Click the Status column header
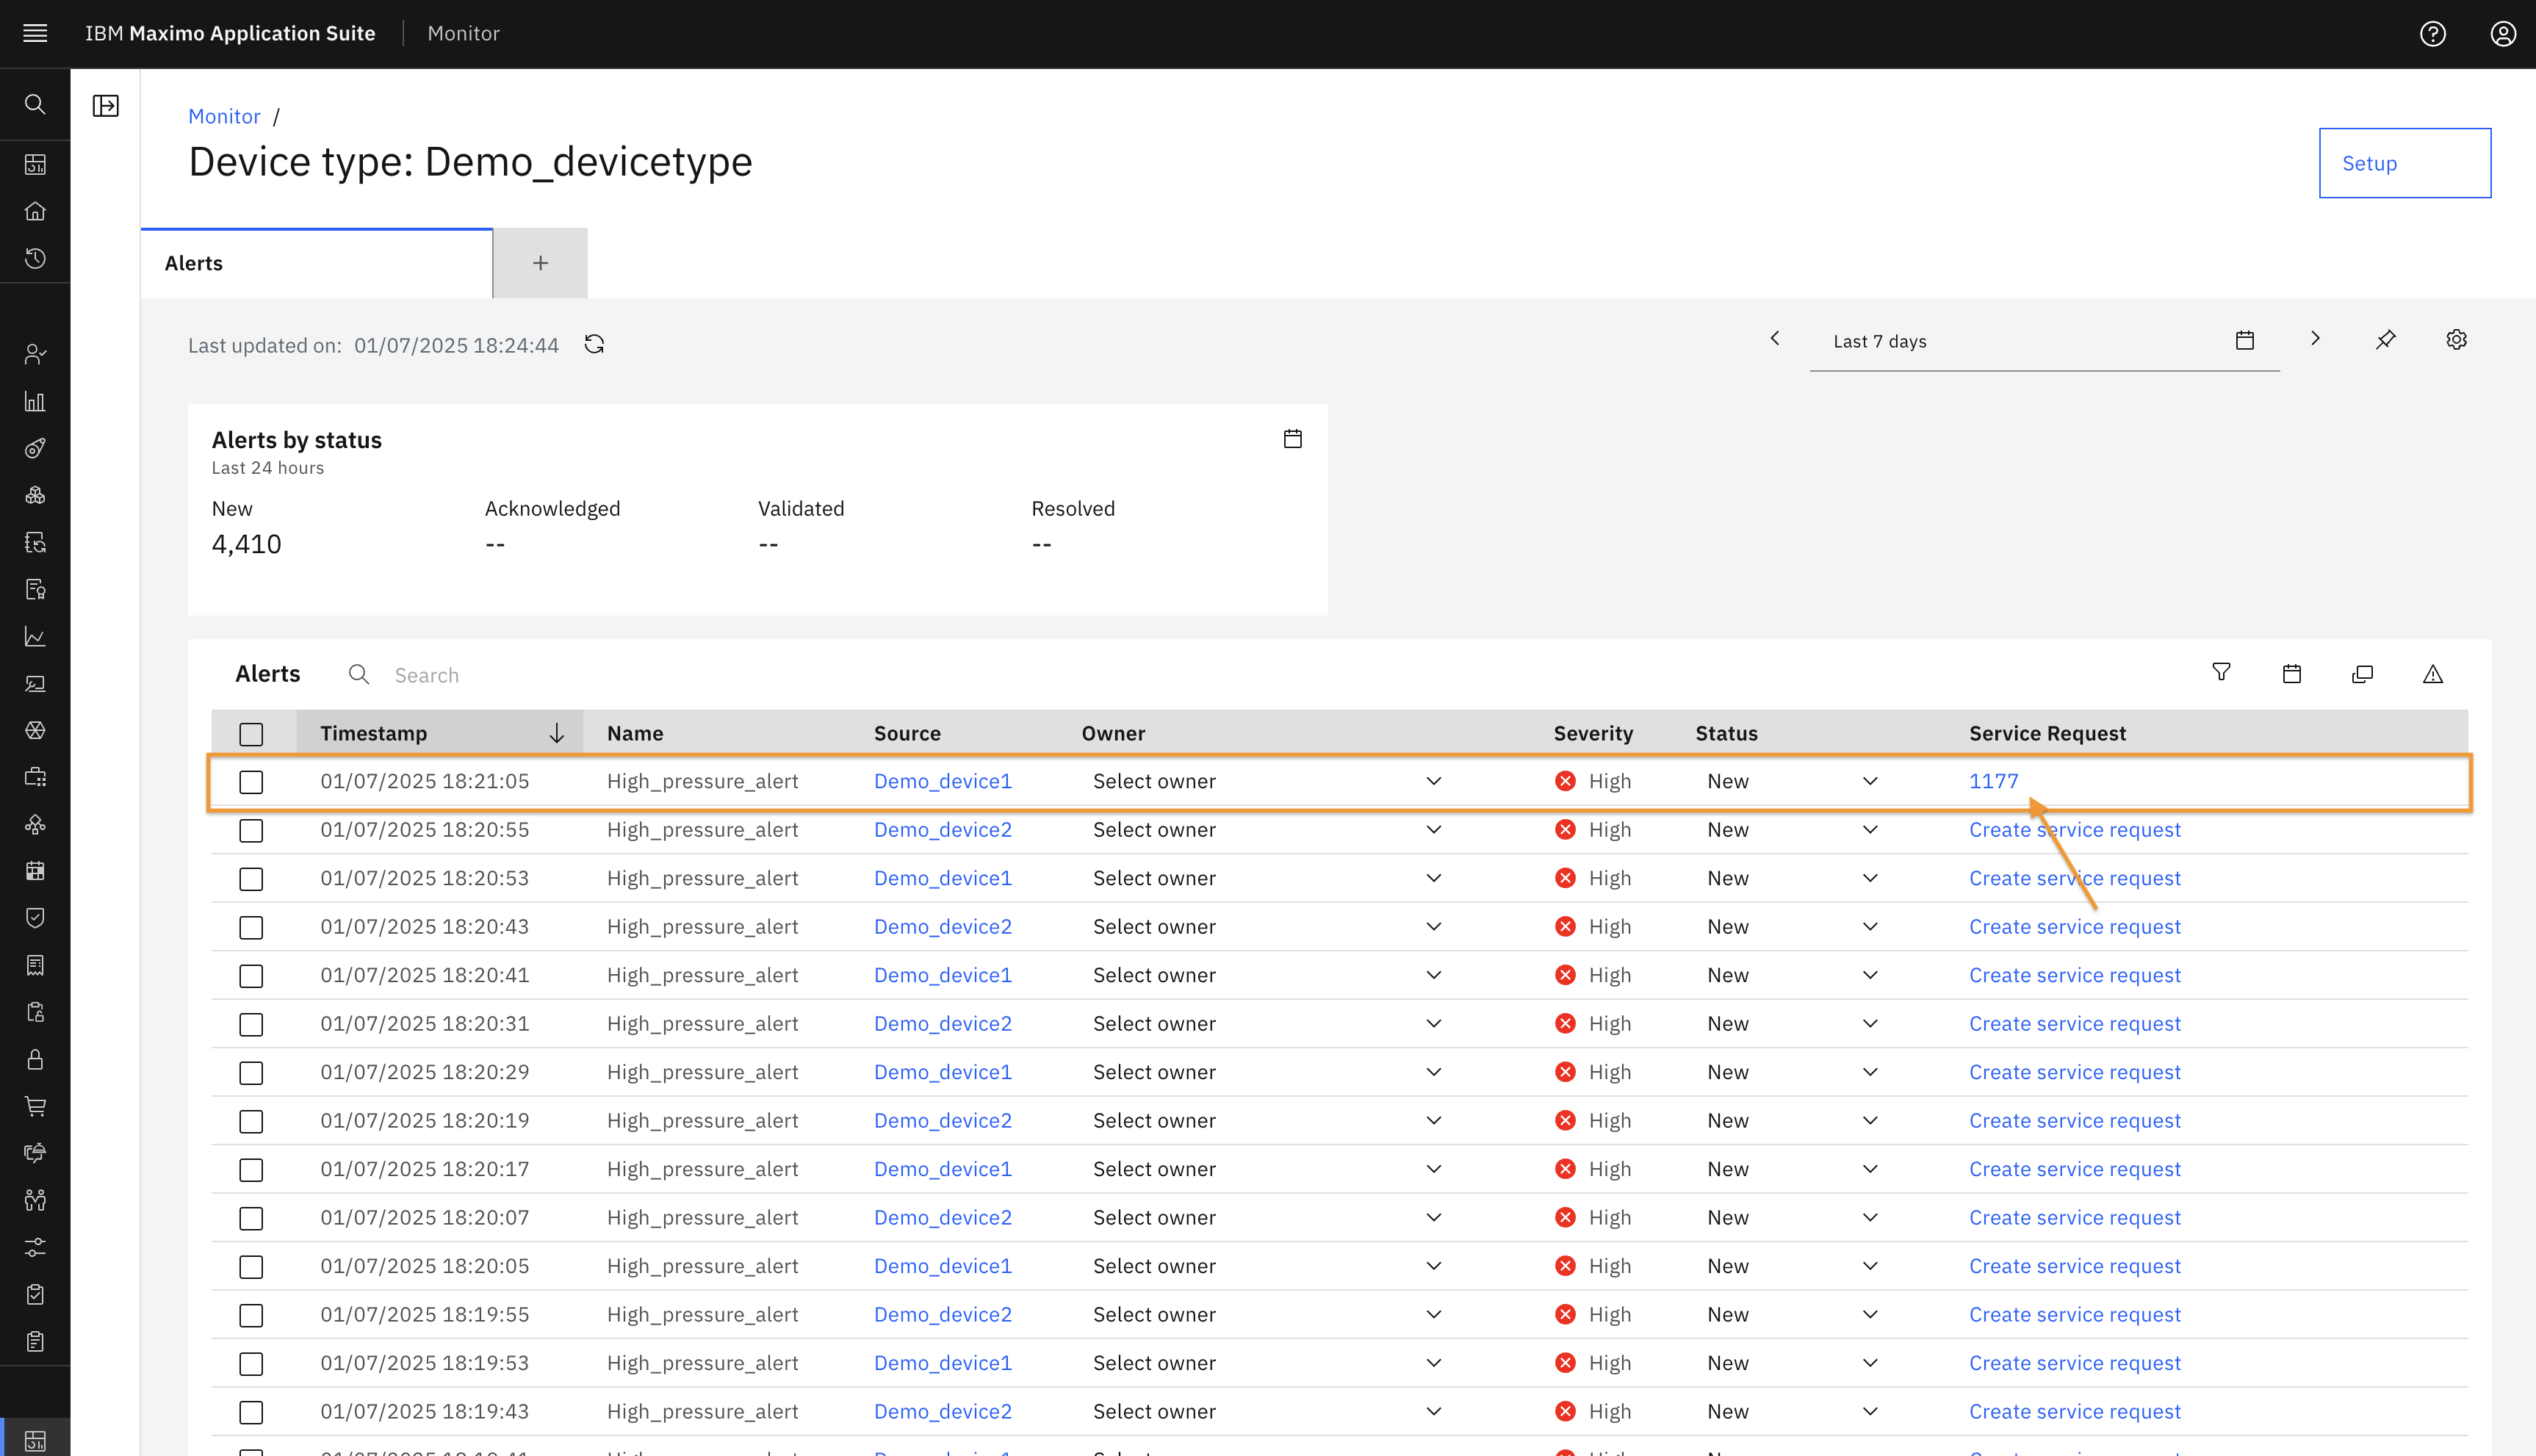The image size is (2536, 1456). (x=1726, y=733)
